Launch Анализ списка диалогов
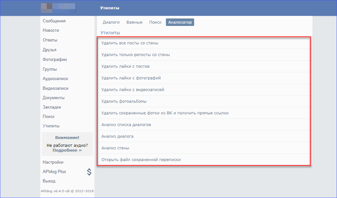 coord(126,125)
